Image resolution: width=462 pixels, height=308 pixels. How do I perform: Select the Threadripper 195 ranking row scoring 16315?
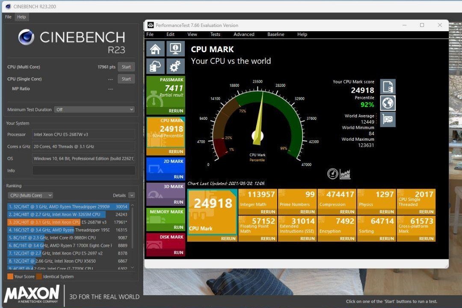pos(68,230)
